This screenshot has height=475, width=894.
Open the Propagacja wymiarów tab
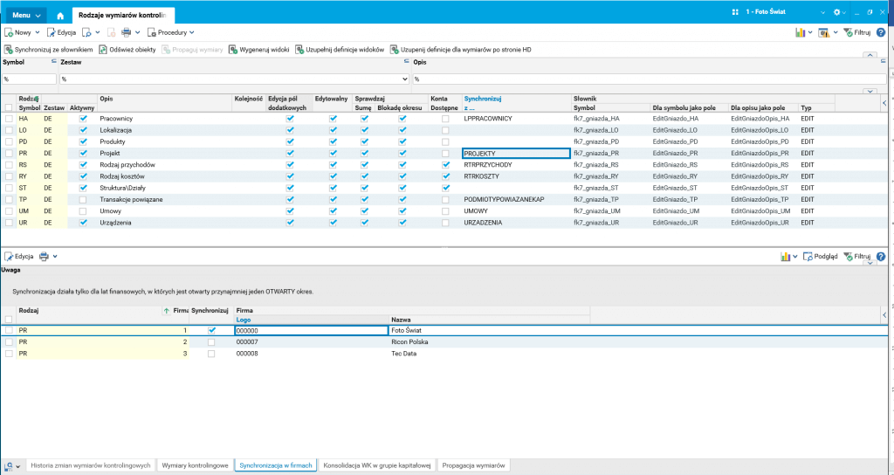(474, 466)
